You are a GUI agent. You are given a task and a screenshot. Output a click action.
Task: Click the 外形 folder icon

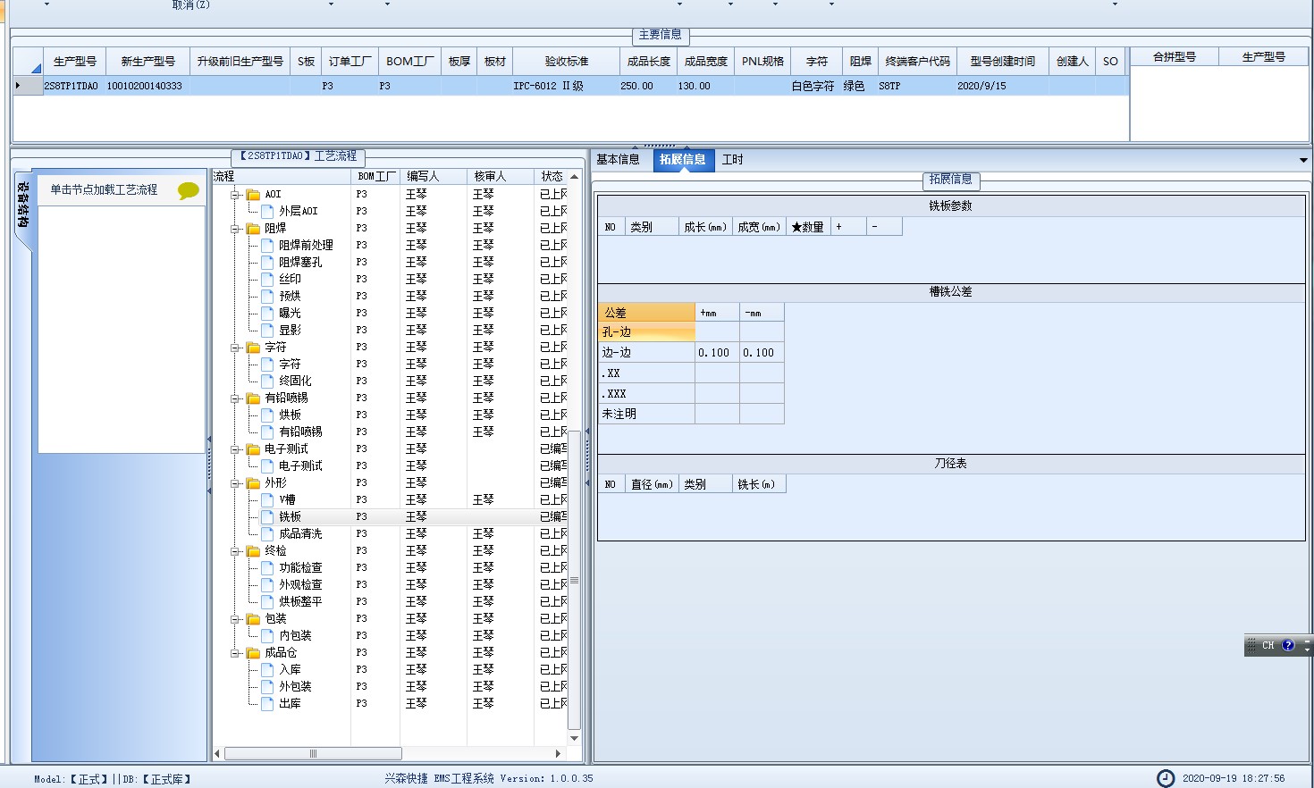coord(253,482)
